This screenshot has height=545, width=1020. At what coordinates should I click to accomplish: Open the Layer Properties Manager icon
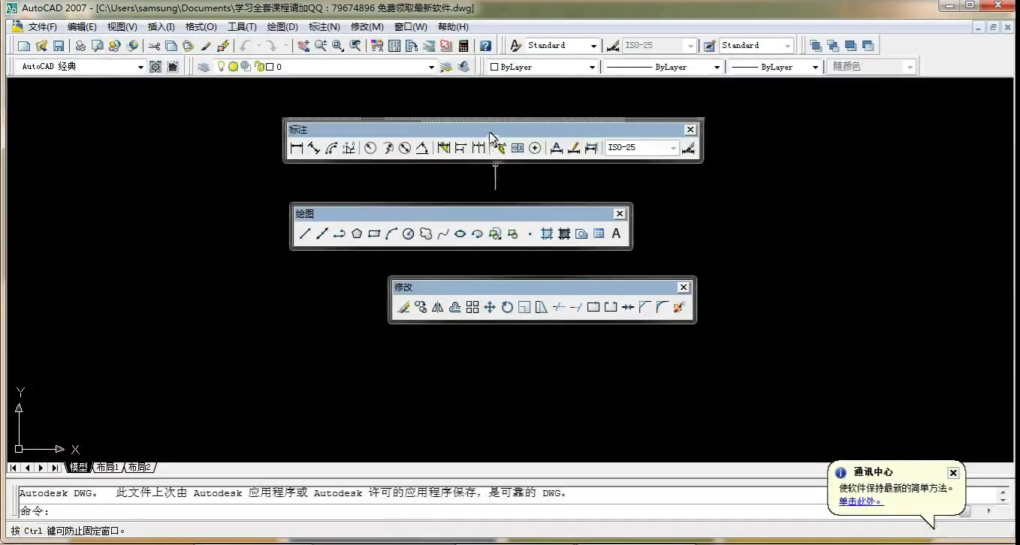click(x=204, y=66)
